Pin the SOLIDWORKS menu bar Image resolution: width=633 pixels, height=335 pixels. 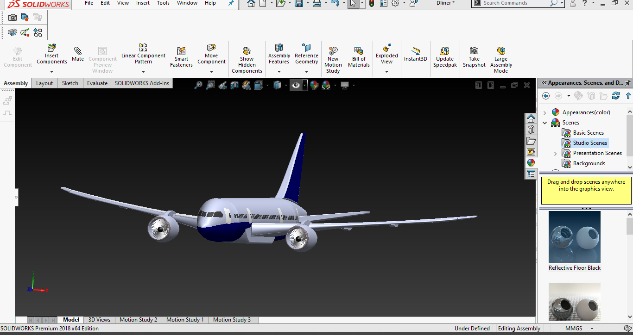pos(231,3)
